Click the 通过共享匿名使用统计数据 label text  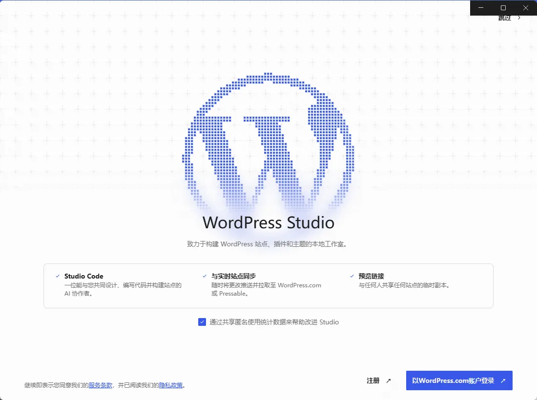tap(274, 322)
